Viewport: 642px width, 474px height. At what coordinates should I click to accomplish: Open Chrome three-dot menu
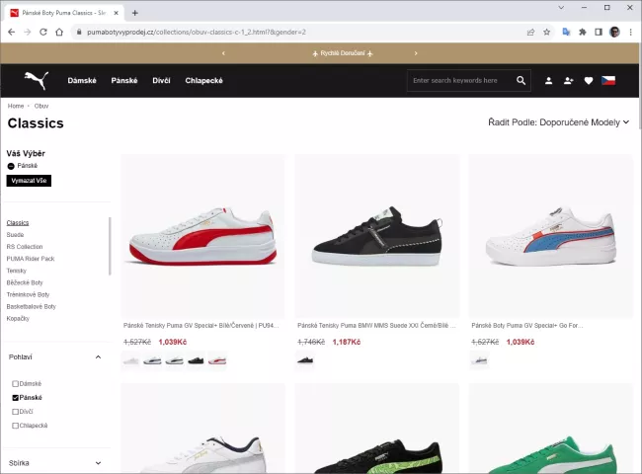click(630, 32)
